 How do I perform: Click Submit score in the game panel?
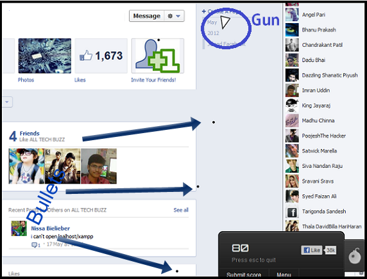pyautogui.click(x=243, y=274)
